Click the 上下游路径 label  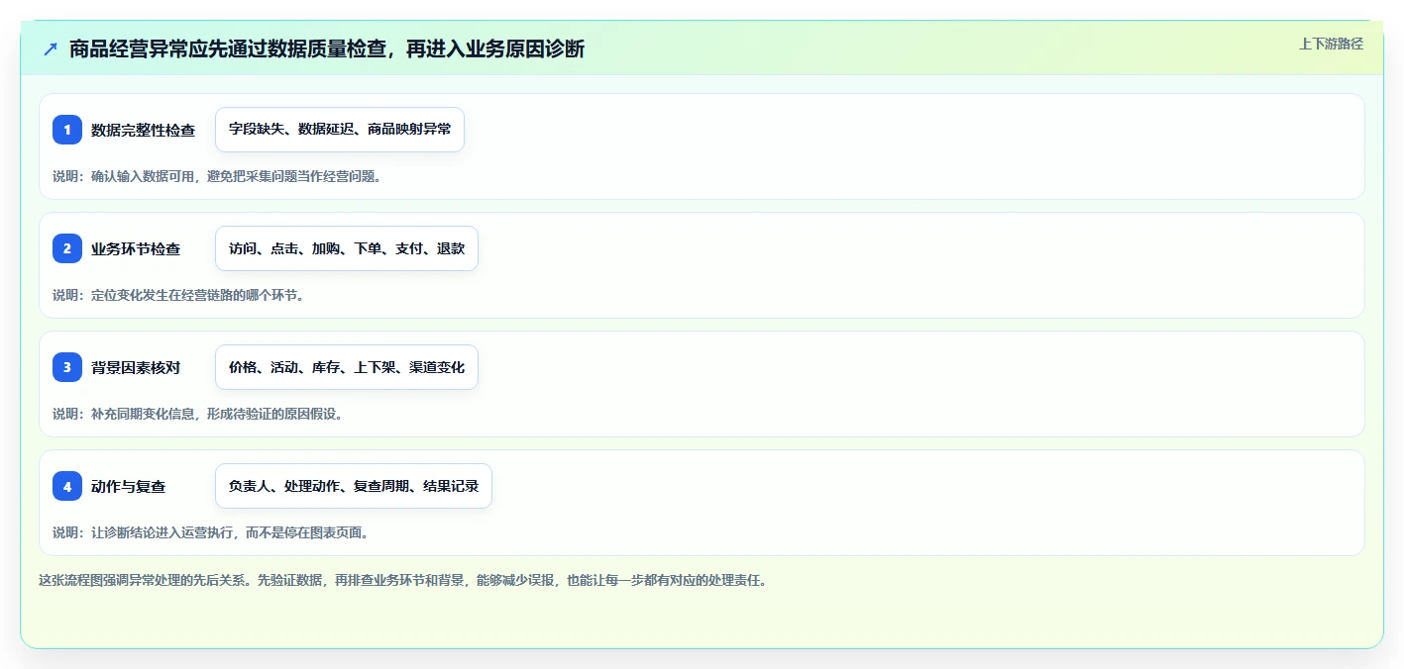coord(1331,44)
